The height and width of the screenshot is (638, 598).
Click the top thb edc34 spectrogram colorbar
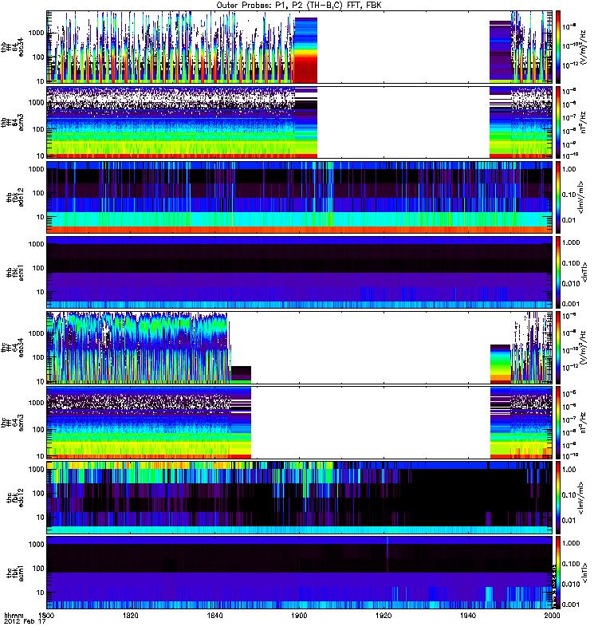[x=558, y=47]
